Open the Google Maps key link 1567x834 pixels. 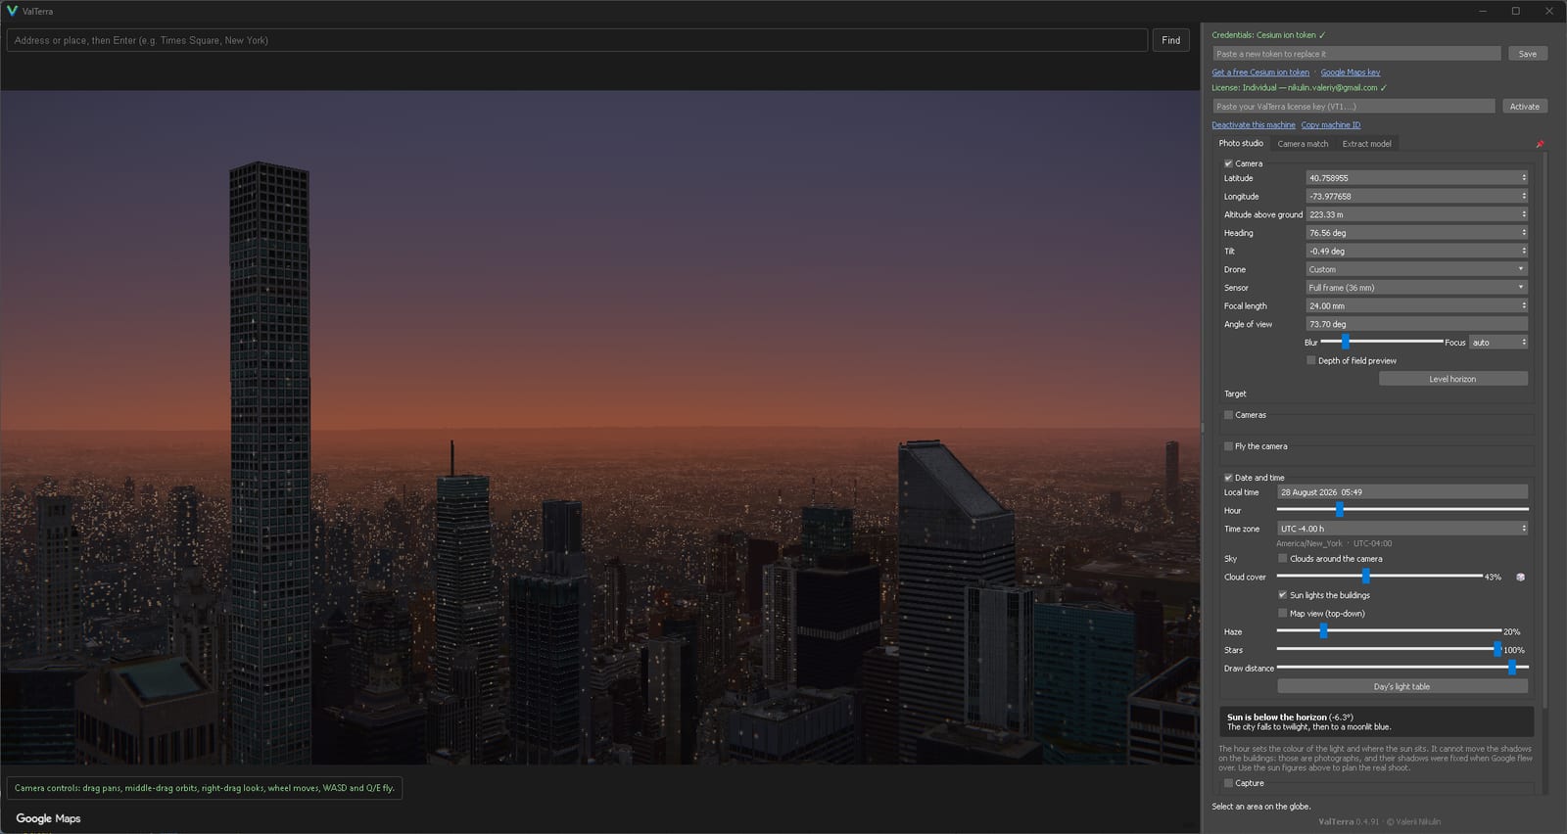coord(1351,72)
